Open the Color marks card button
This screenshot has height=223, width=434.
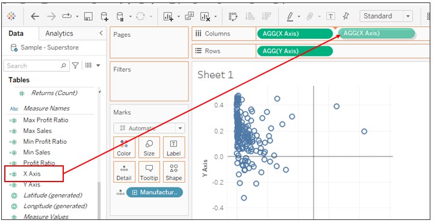124,147
